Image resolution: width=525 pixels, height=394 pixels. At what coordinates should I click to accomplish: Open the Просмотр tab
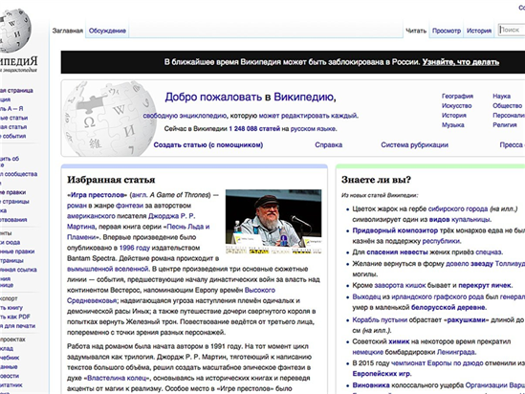[x=447, y=31]
